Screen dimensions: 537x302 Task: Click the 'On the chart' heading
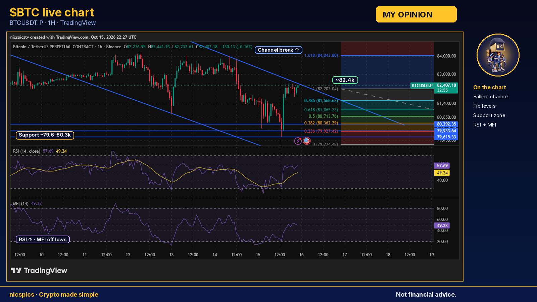(489, 87)
